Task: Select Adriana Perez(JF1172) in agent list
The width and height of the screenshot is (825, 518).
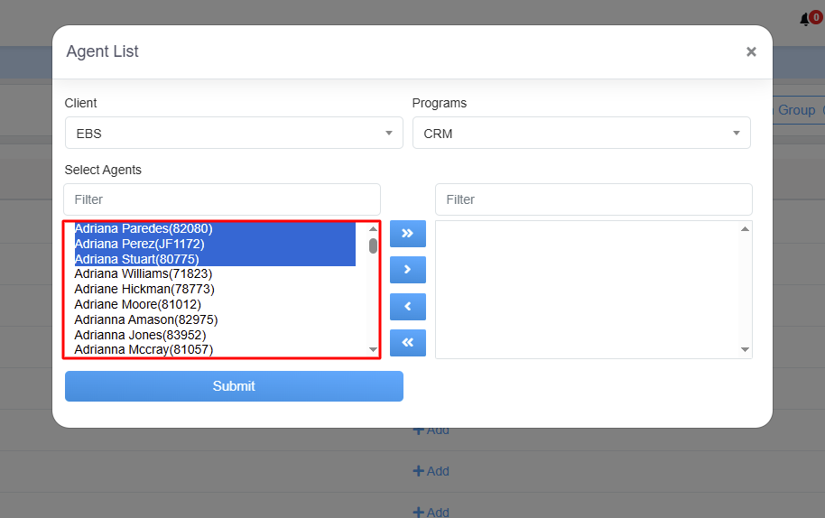Action: (140, 245)
